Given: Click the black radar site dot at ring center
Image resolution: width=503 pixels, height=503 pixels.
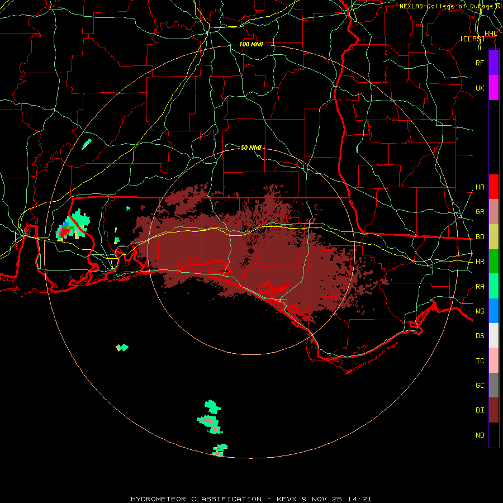Looking at the screenshot, I should pos(251,251).
